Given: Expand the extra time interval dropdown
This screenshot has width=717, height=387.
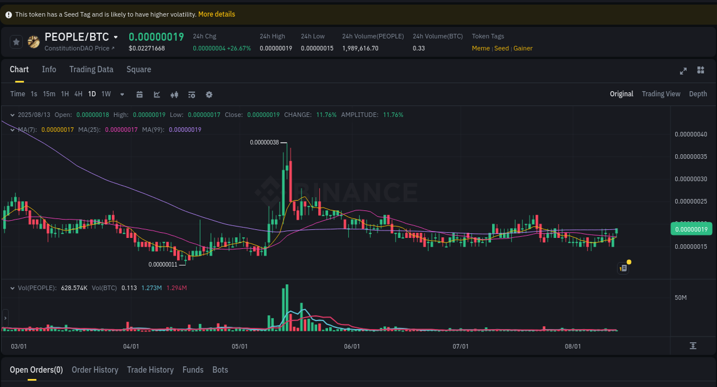Looking at the screenshot, I should pos(121,94).
